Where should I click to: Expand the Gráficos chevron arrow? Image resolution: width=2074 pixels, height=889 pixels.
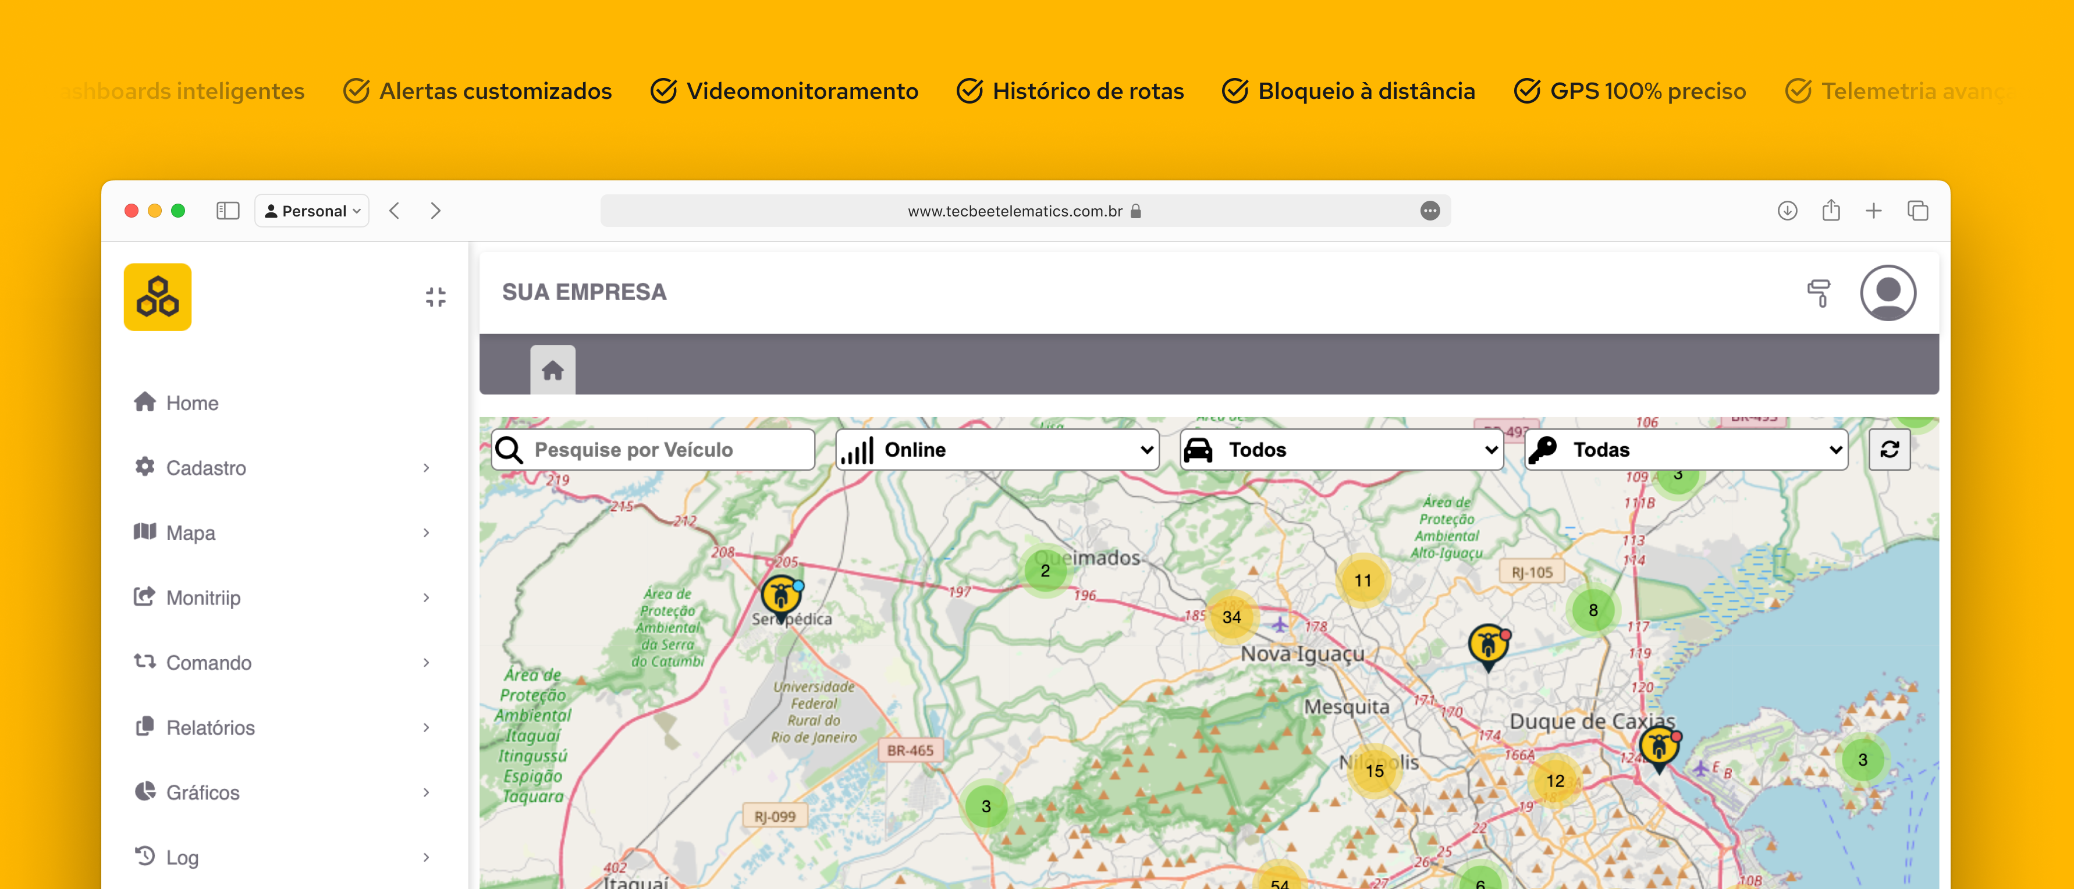point(426,792)
